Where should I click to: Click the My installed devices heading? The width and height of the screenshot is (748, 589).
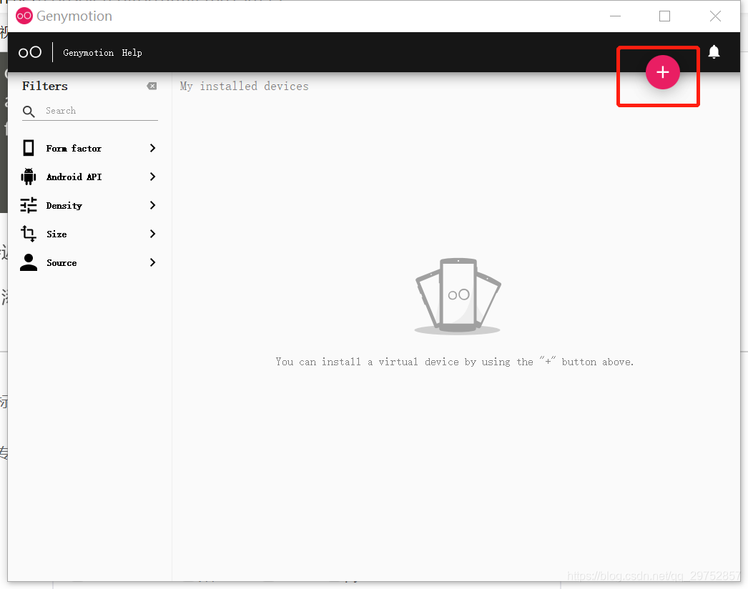coord(245,86)
